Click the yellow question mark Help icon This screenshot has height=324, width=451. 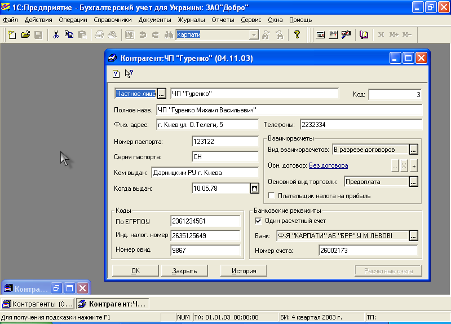point(297,35)
